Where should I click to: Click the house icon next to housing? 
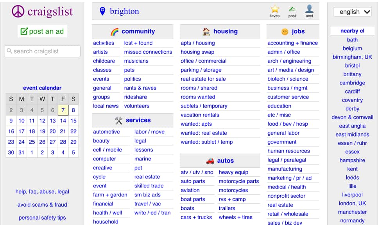point(206,32)
